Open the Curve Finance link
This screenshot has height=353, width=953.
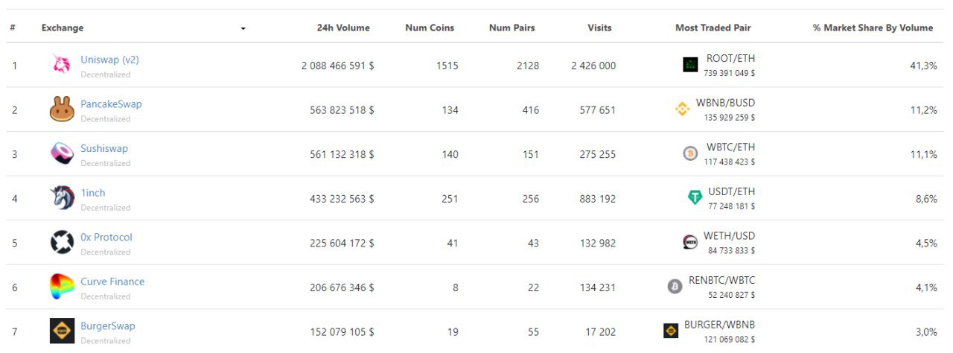[112, 282]
